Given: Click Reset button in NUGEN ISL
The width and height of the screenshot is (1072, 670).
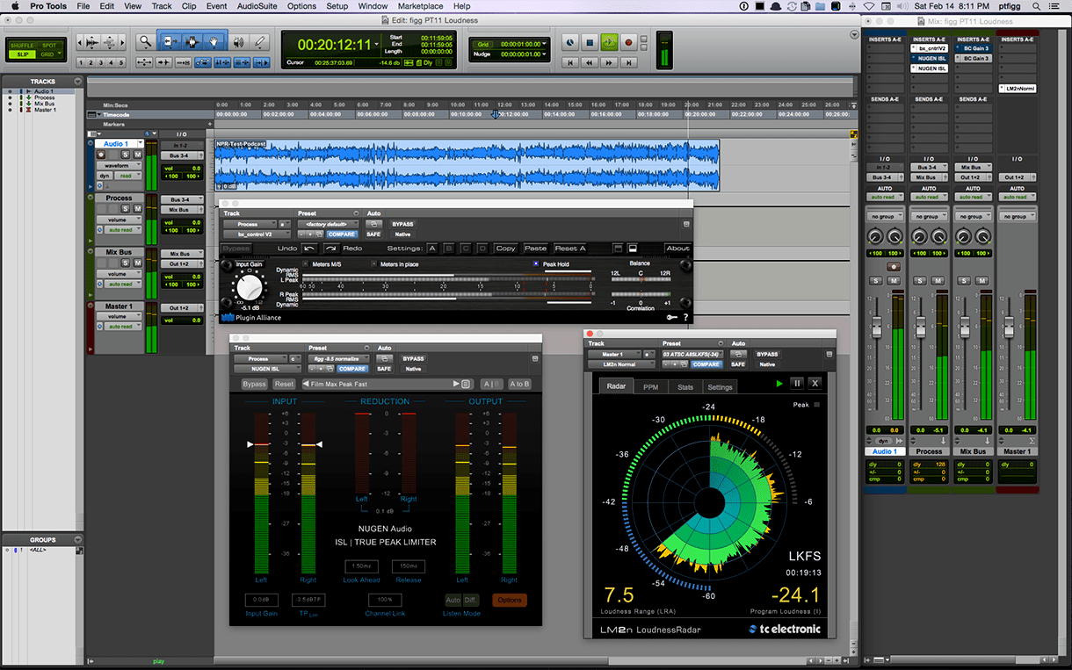Looking at the screenshot, I should pyautogui.click(x=284, y=385).
